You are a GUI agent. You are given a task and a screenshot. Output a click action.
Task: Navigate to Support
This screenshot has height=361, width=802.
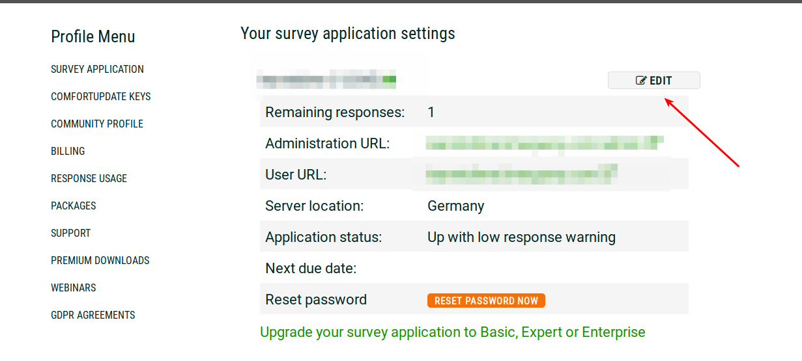click(x=70, y=233)
